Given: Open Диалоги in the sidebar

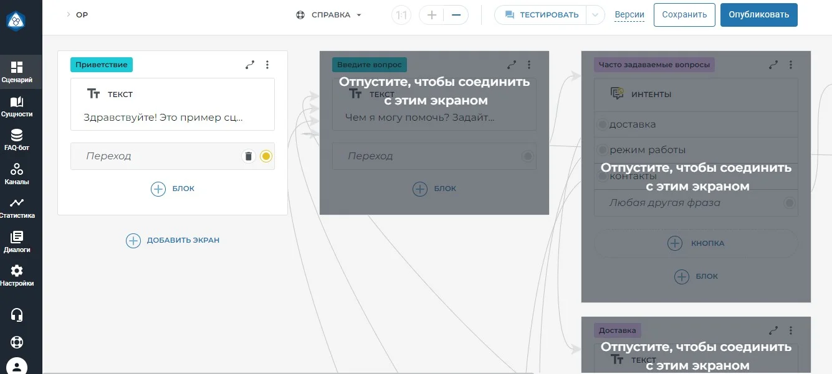Looking at the screenshot, I should (x=17, y=242).
